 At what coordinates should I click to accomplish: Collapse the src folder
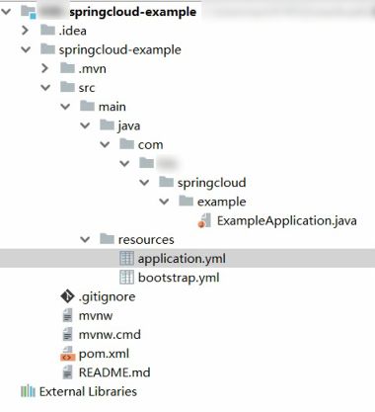[x=45, y=88]
